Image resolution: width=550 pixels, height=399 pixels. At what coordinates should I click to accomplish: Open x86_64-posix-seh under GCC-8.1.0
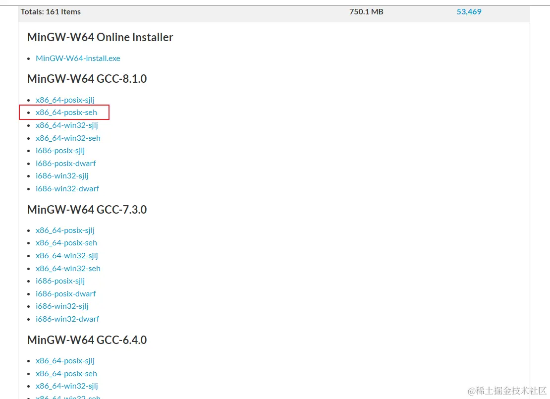point(66,113)
